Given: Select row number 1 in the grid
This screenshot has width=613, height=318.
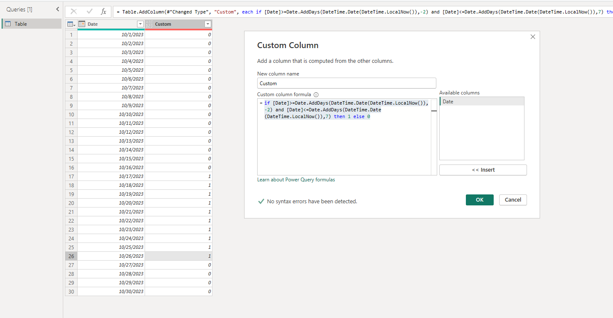Looking at the screenshot, I should tap(71, 35).
